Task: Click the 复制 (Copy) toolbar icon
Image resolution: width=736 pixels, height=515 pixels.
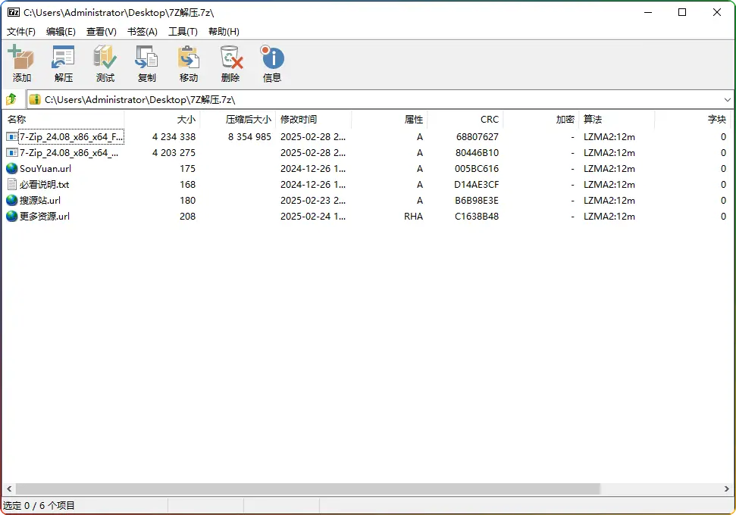Action: tap(146, 64)
